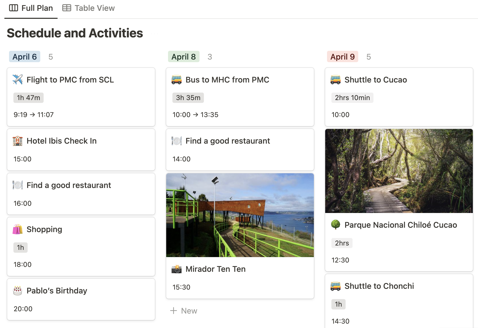The height and width of the screenshot is (328, 478).
Task: Open the Shuttle to Cucao card
Action: 376,80
